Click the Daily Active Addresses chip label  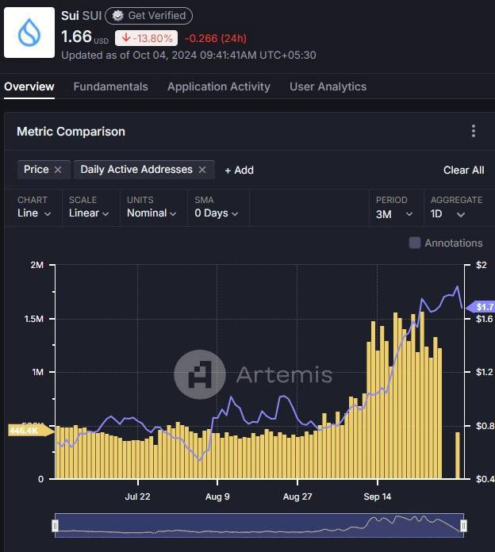click(x=136, y=170)
